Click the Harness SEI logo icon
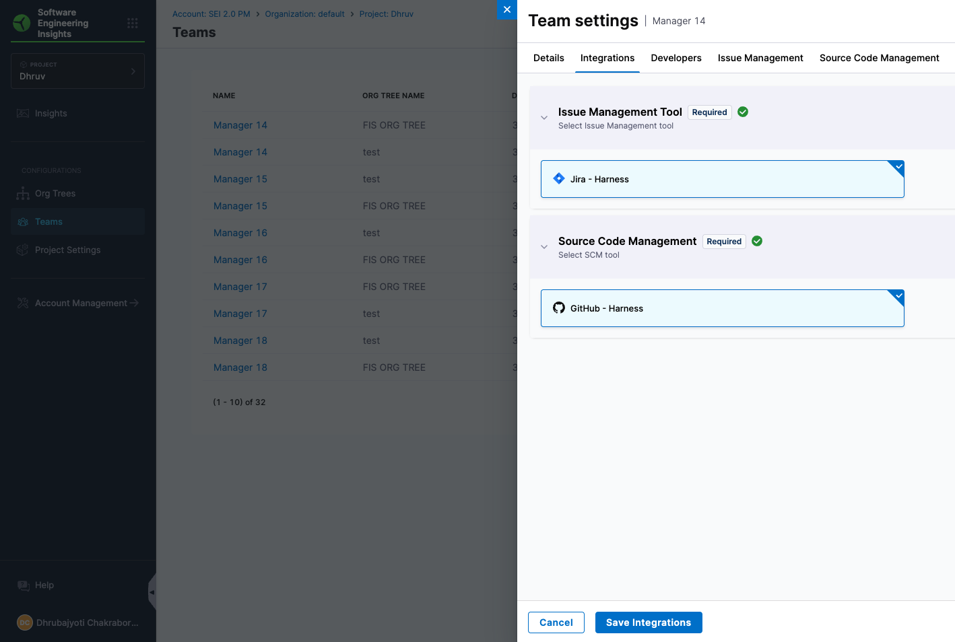This screenshot has width=955, height=642. (22, 24)
